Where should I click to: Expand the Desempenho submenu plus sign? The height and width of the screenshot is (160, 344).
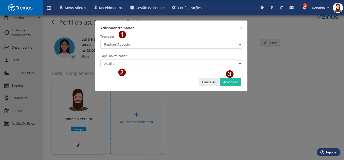point(39,47)
